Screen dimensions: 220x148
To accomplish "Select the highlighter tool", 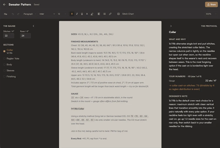I will [92, 14].
